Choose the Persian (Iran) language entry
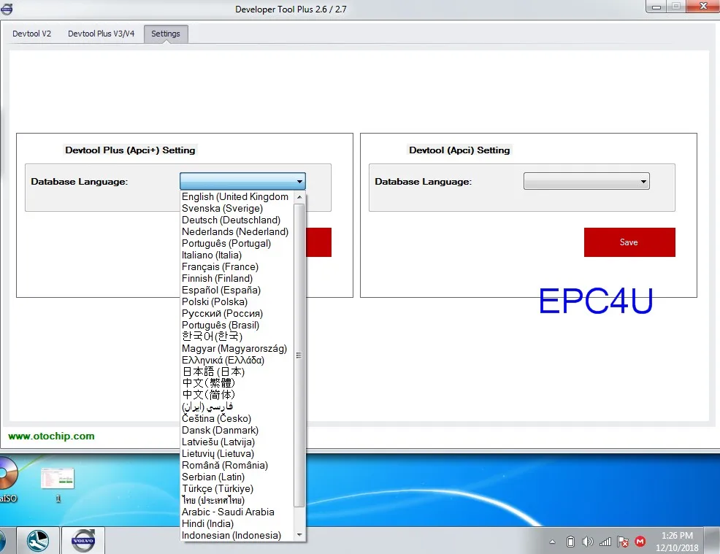 [237, 407]
